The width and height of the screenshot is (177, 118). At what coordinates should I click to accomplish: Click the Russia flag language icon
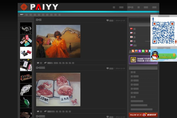(131, 45)
